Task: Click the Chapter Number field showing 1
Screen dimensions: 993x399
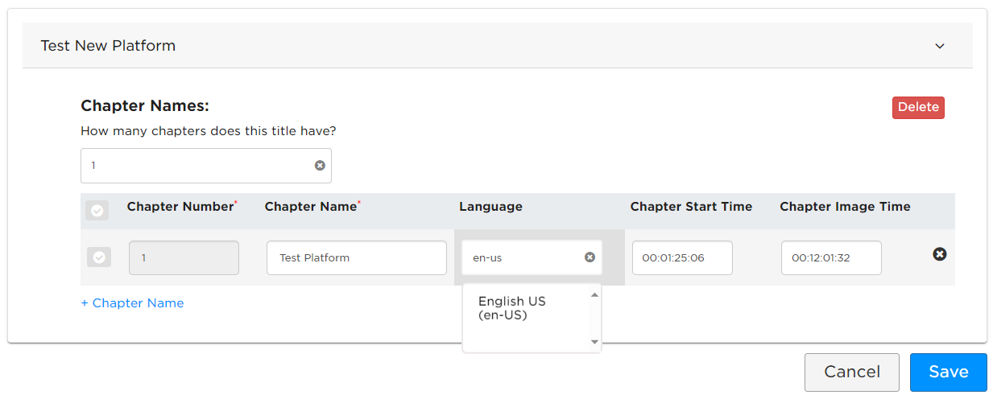Action: click(x=184, y=258)
